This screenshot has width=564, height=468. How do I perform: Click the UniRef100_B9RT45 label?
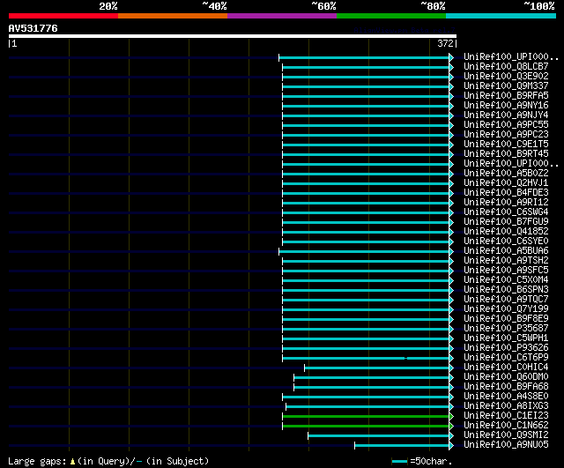(x=506, y=154)
